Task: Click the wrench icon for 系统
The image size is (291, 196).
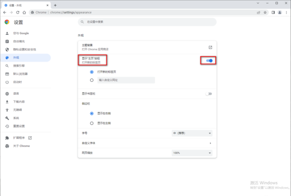Action: click(x=7, y=118)
